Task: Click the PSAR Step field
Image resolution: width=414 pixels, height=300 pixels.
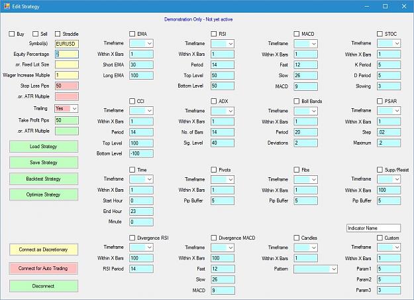Action: tap(389, 132)
